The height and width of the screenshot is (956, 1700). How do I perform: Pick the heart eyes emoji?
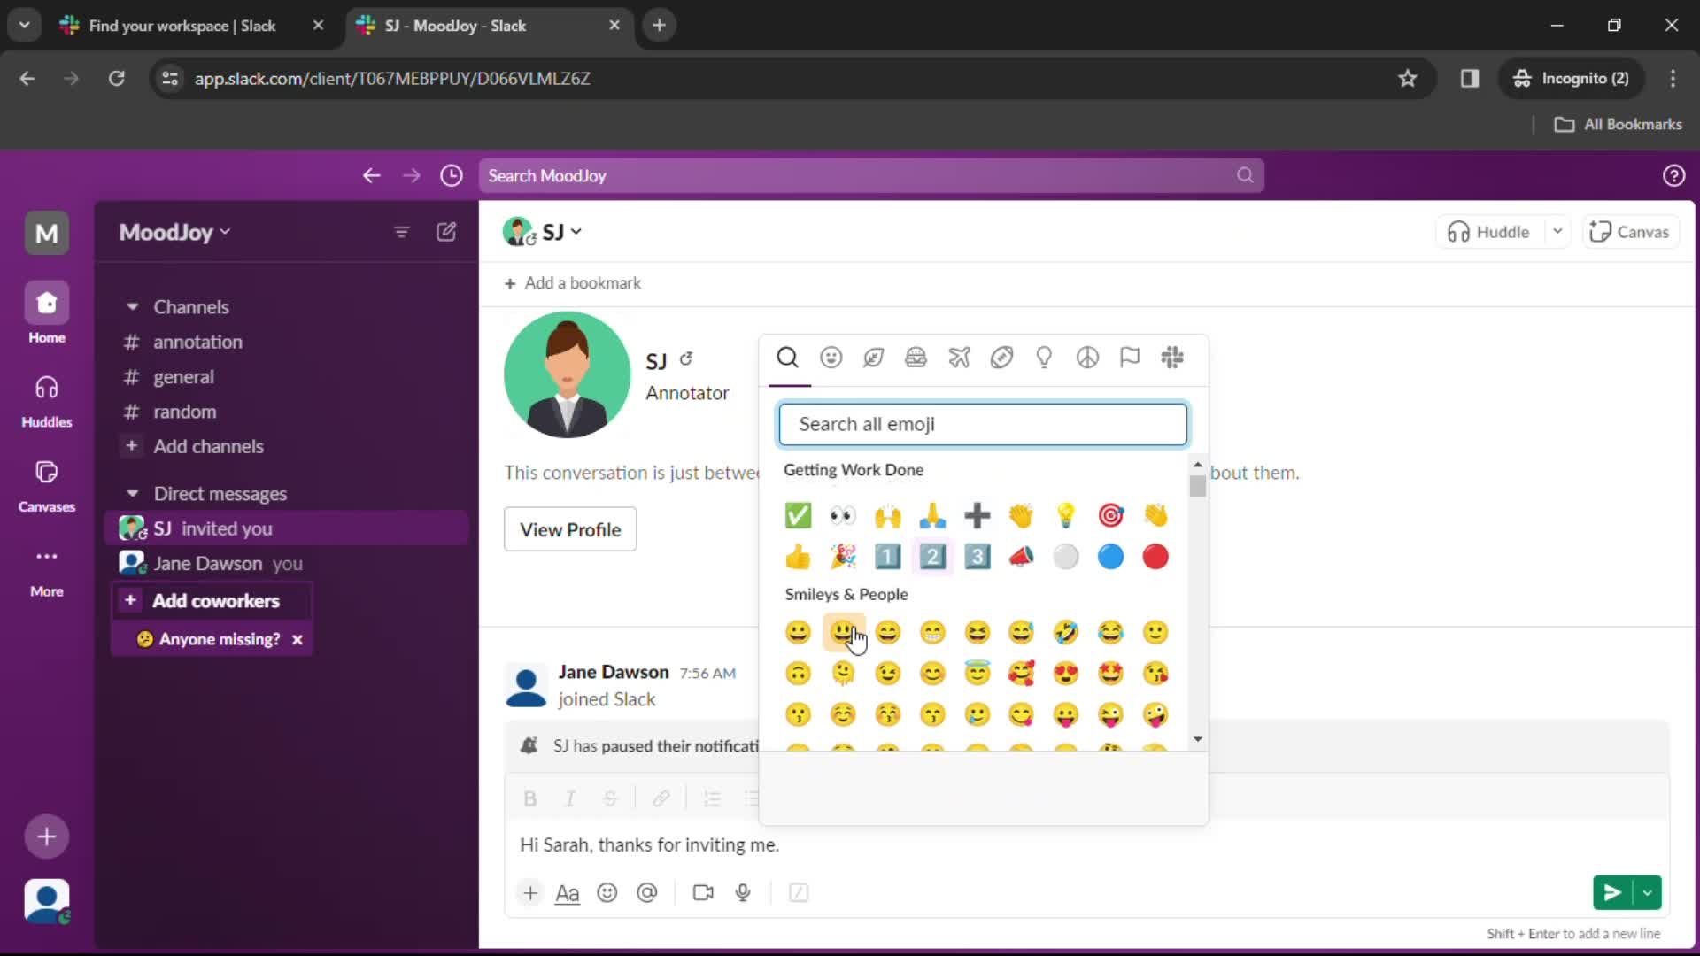pyautogui.click(x=1066, y=674)
